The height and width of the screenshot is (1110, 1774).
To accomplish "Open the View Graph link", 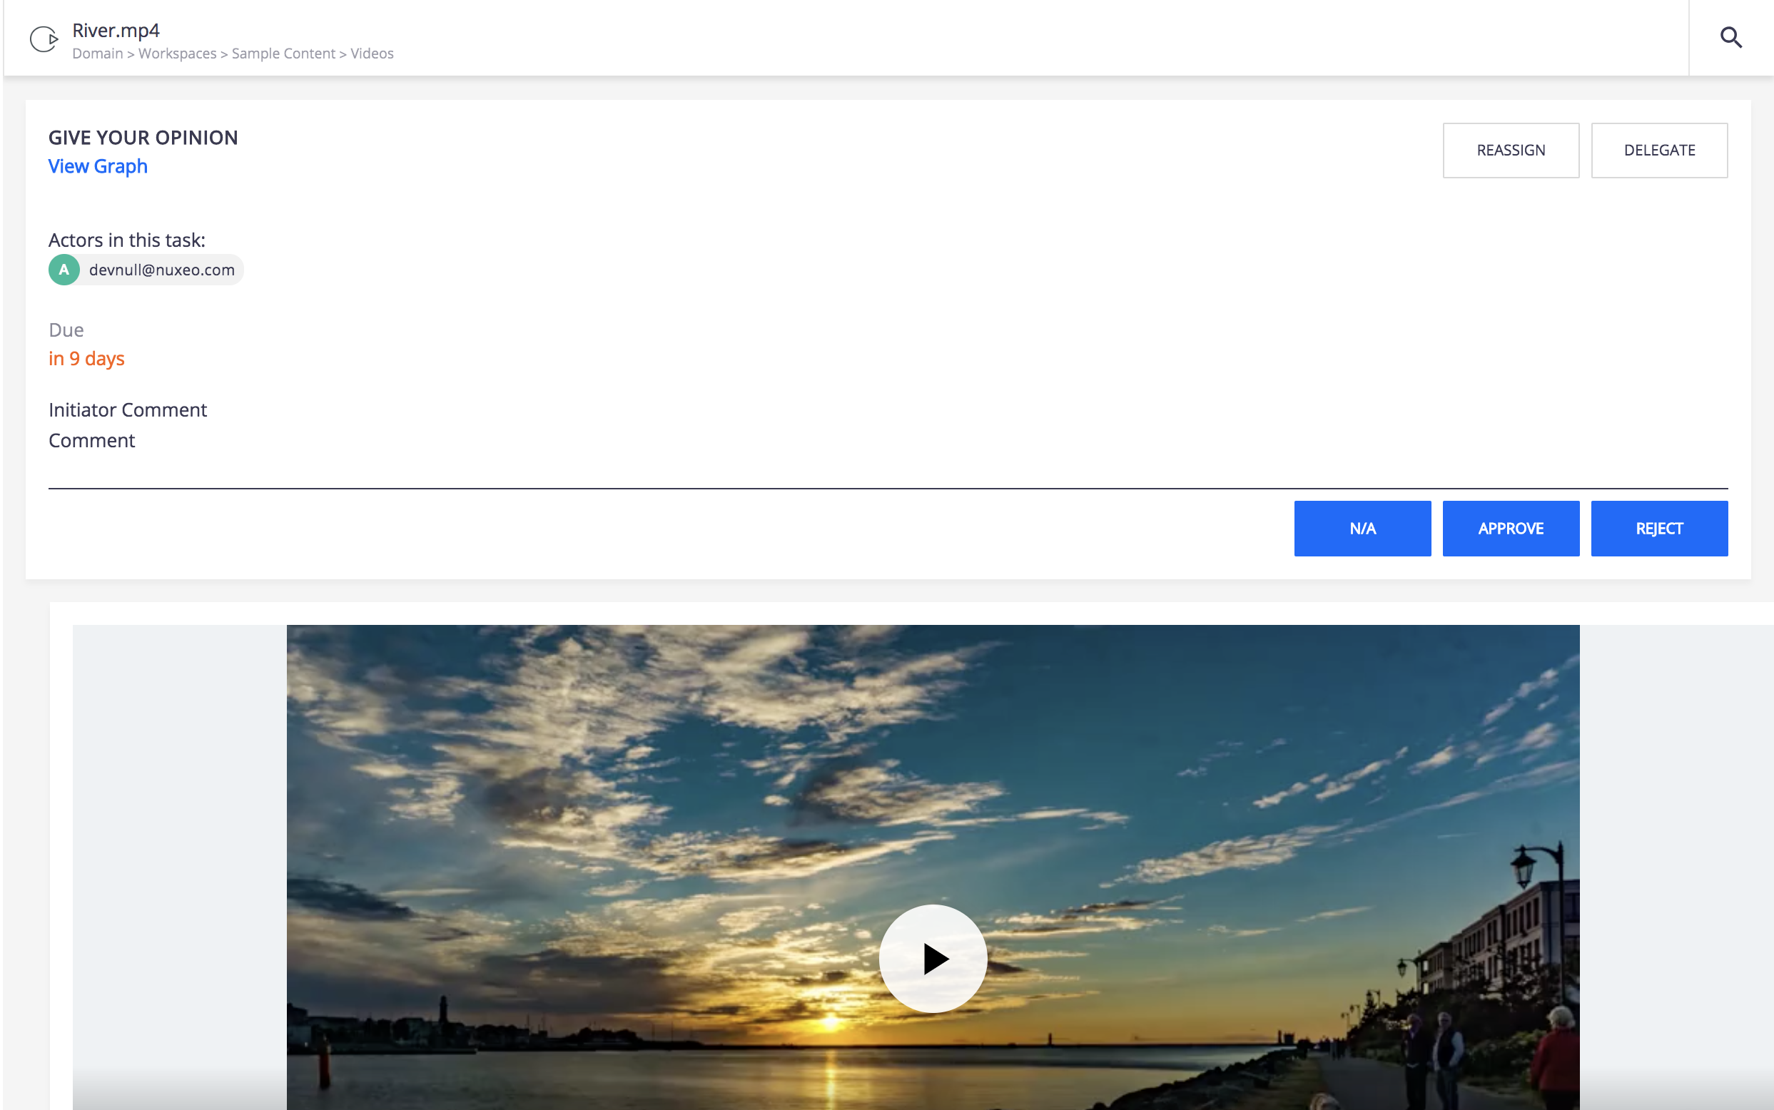I will coord(98,167).
